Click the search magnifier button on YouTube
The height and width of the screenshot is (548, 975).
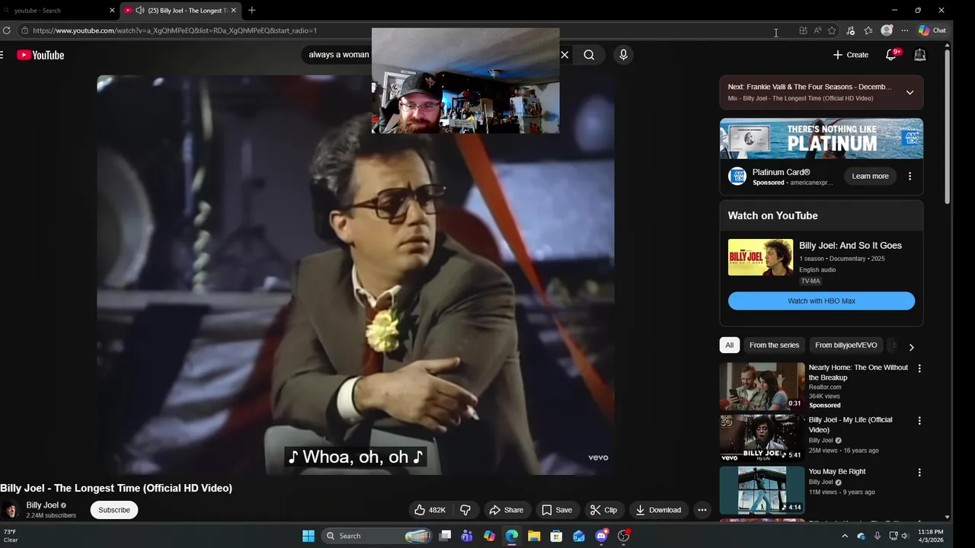[x=589, y=55]
